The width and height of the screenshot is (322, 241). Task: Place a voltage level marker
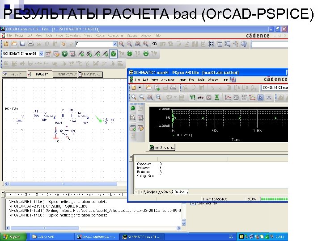(x=81, y=54)
